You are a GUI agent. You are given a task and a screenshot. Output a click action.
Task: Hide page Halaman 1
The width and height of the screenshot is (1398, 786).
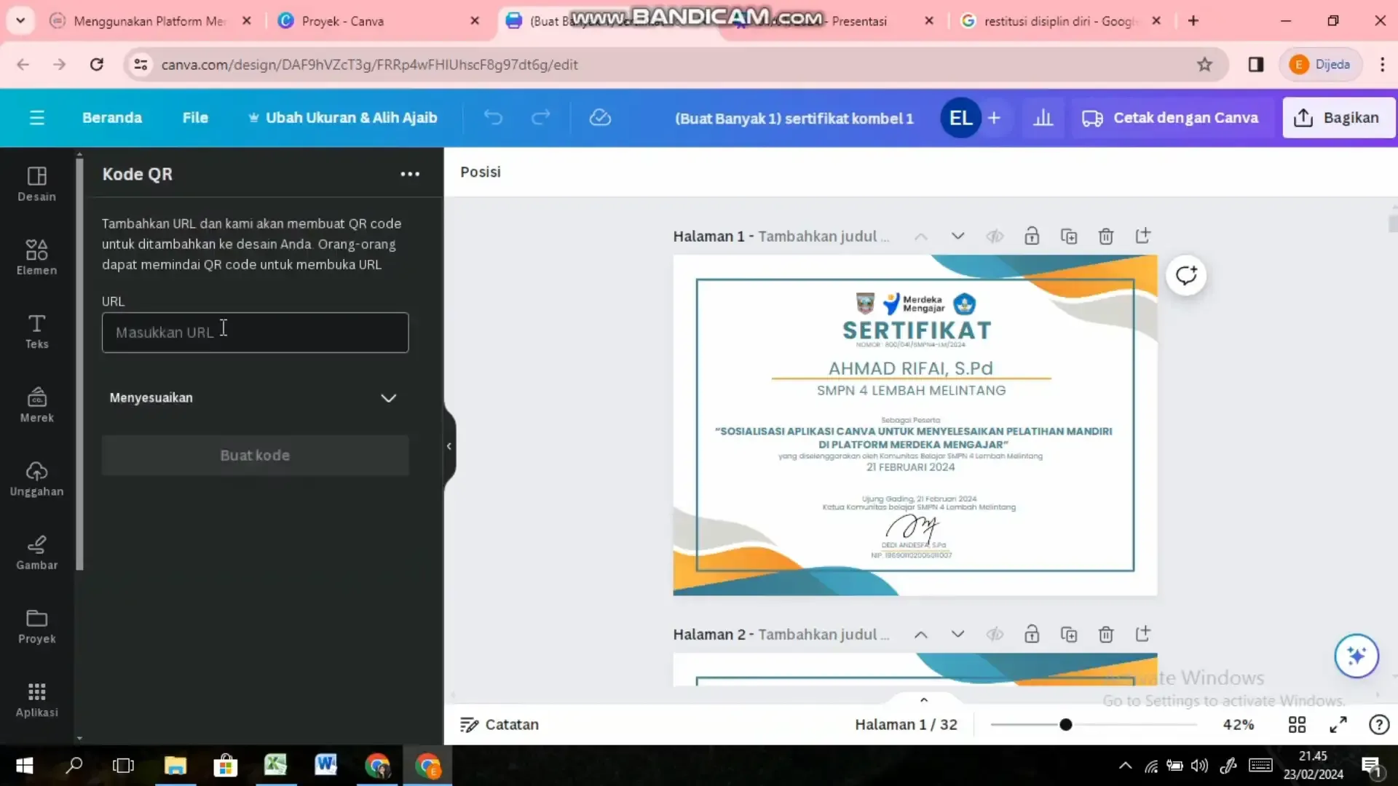tap(995, 236)
